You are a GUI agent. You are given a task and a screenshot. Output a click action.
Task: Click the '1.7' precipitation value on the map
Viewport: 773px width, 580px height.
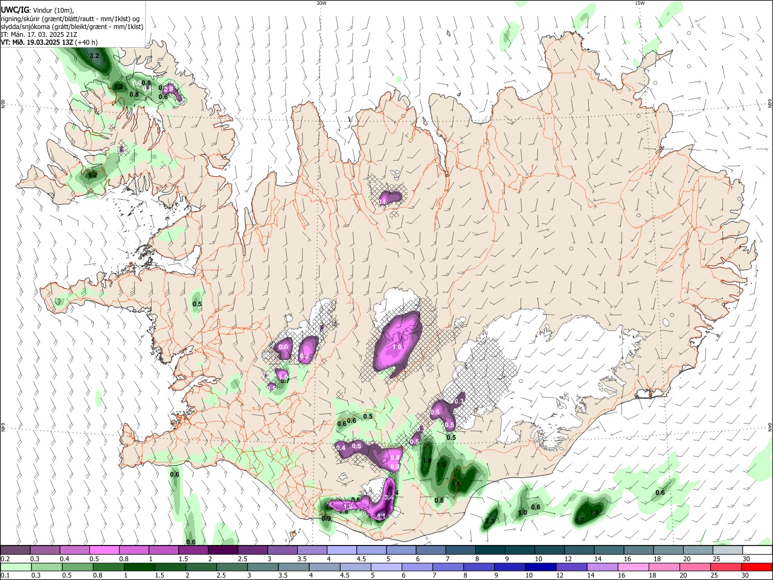[x=579, y=521]
